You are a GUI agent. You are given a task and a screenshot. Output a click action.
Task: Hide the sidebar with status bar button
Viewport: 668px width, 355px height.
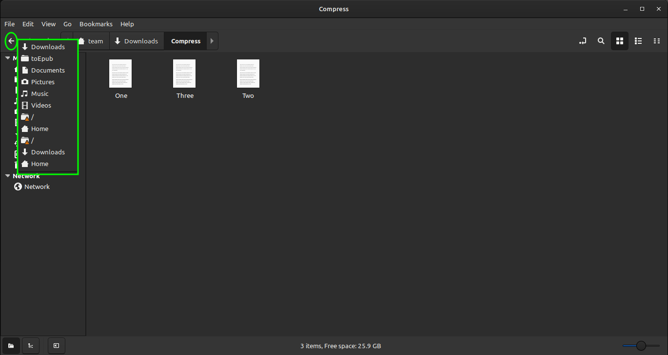point(57,346)
